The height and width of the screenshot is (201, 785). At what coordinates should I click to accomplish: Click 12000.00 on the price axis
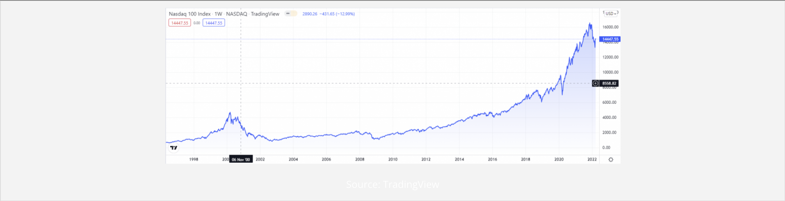tap(610, 57)
